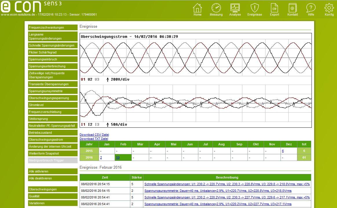Download the CSV Datei
The image size is (337, 208).
pos(94,135)
